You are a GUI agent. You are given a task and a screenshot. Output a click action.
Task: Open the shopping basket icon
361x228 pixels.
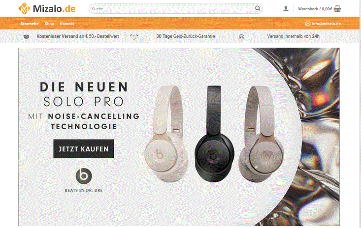tap(337, 9)
